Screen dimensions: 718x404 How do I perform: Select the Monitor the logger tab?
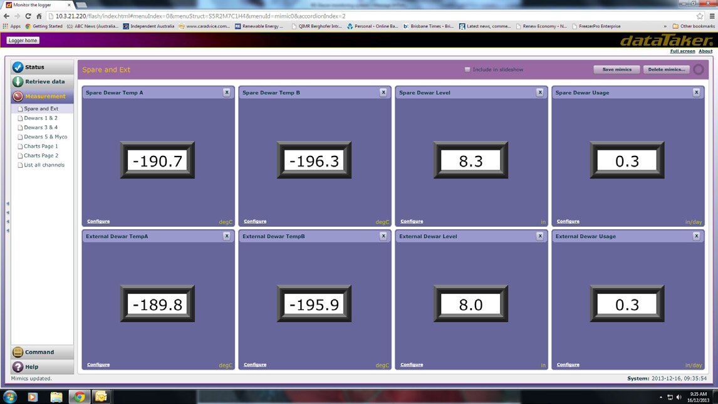[38, 4]
